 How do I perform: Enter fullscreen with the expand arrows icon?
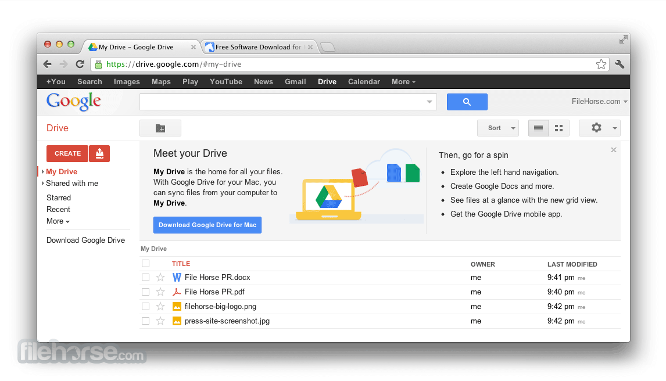623,40
